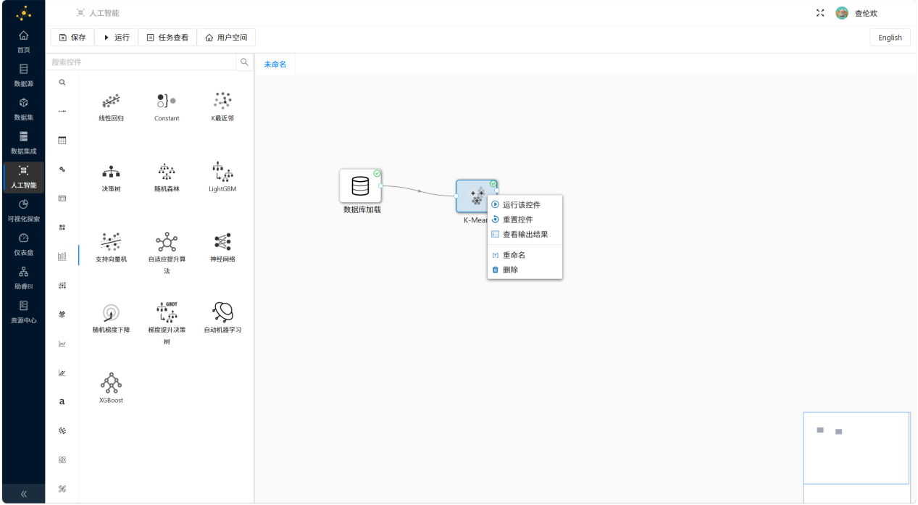This screenshot has height=505, width=918.
Task: Open the 首页 home page in sidebar
Action: (x=23, y=41)
